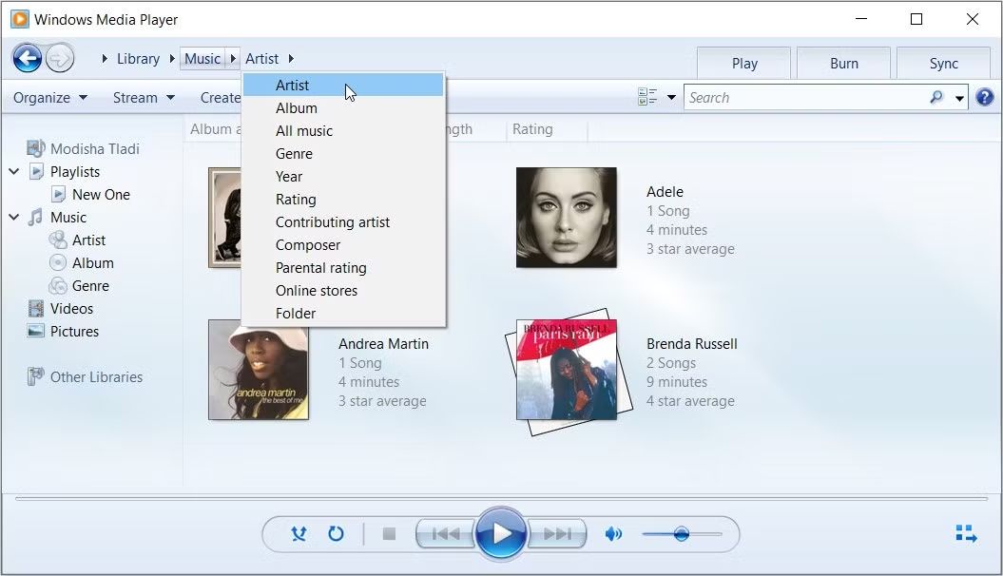Skip to the next track
The image size is (1003, 576).
coord(557,534)
